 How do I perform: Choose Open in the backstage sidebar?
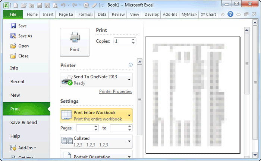(x=19, y=46)
